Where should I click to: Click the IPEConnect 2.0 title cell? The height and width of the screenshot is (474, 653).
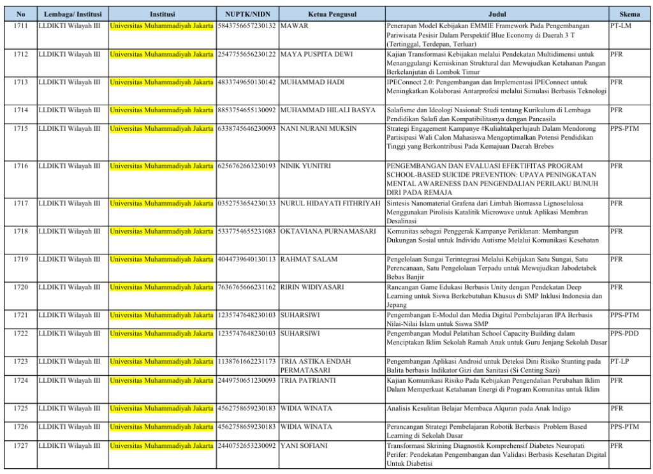pos(496,87)
